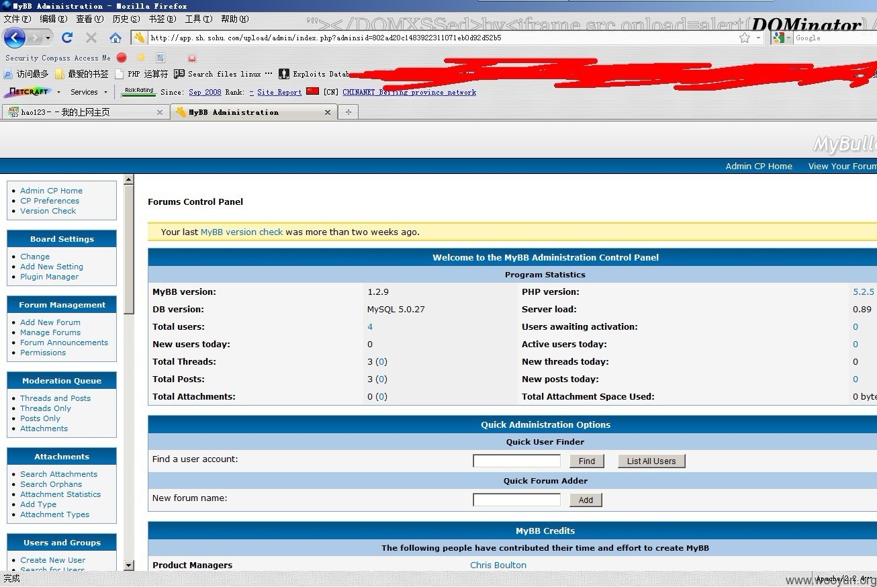877x587 pixels.
Task: Open Search Attachments in the sidebar
Action: click(x=59, y=474)
